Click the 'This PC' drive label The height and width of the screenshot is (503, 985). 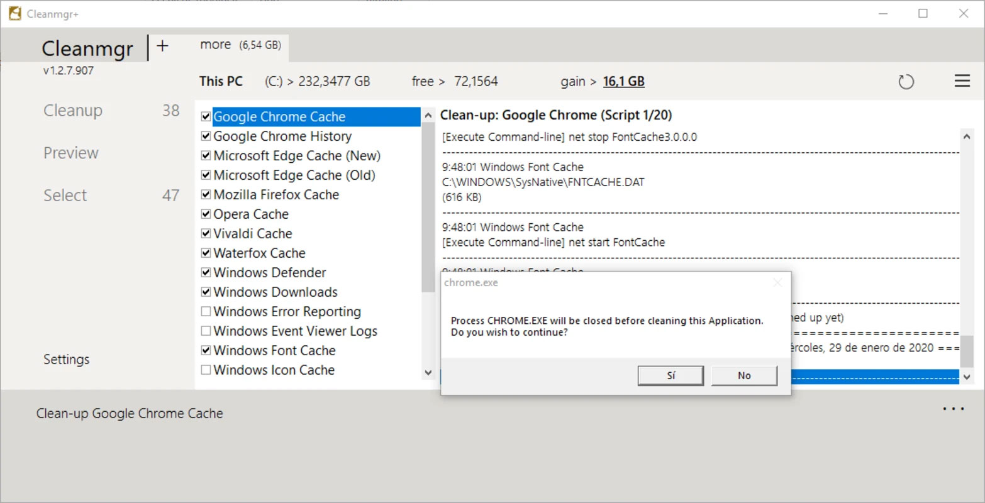221,82
